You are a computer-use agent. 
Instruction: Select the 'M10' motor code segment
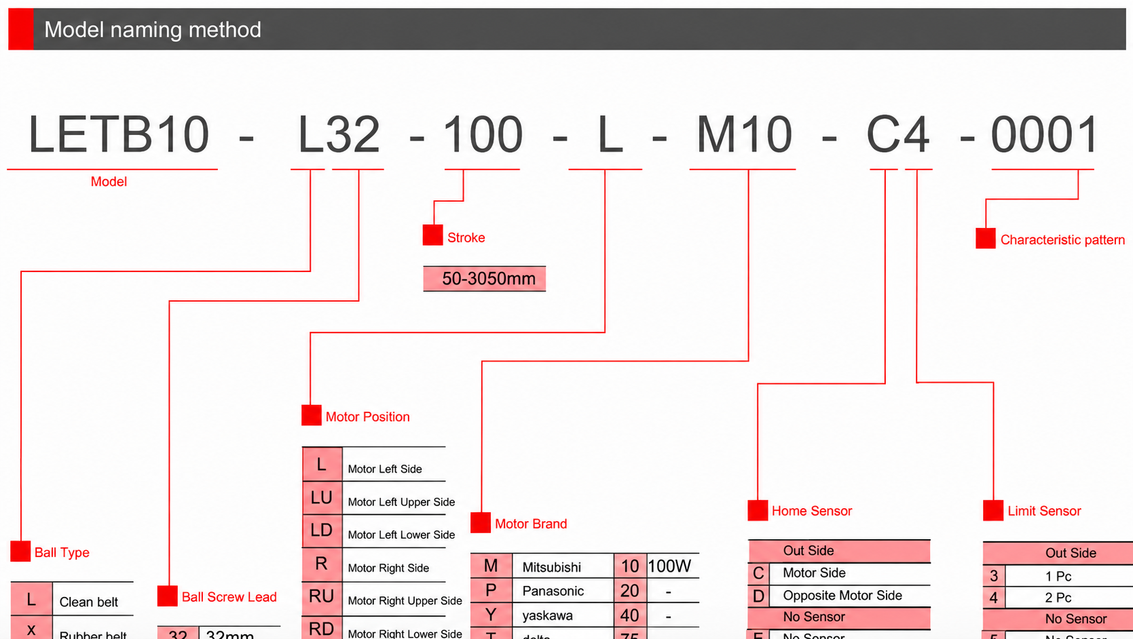pyautogui.click(x=744, y=134)
